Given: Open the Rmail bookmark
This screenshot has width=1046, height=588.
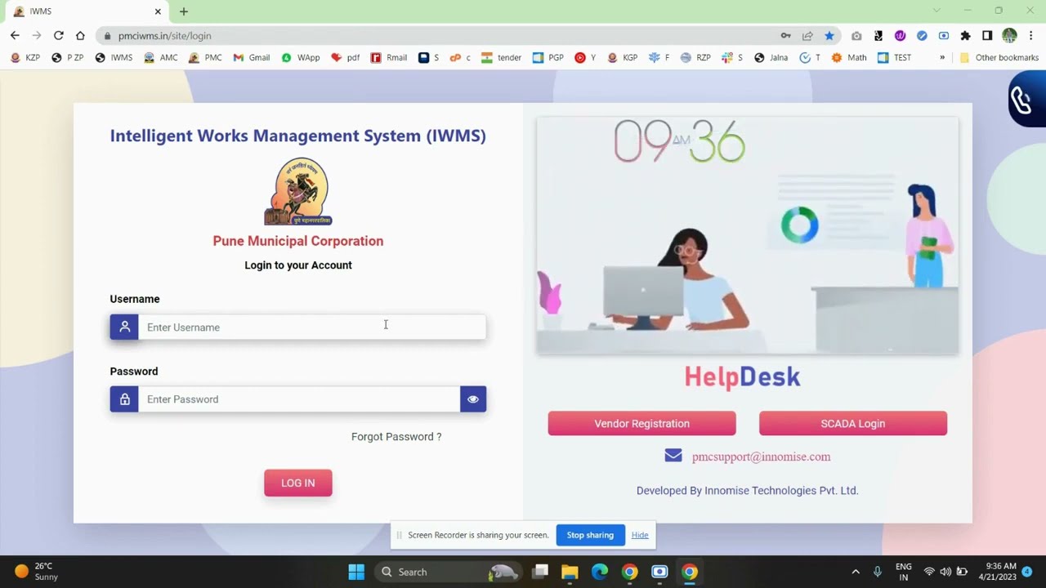Looking at the screenshot, I should [389, 58].
